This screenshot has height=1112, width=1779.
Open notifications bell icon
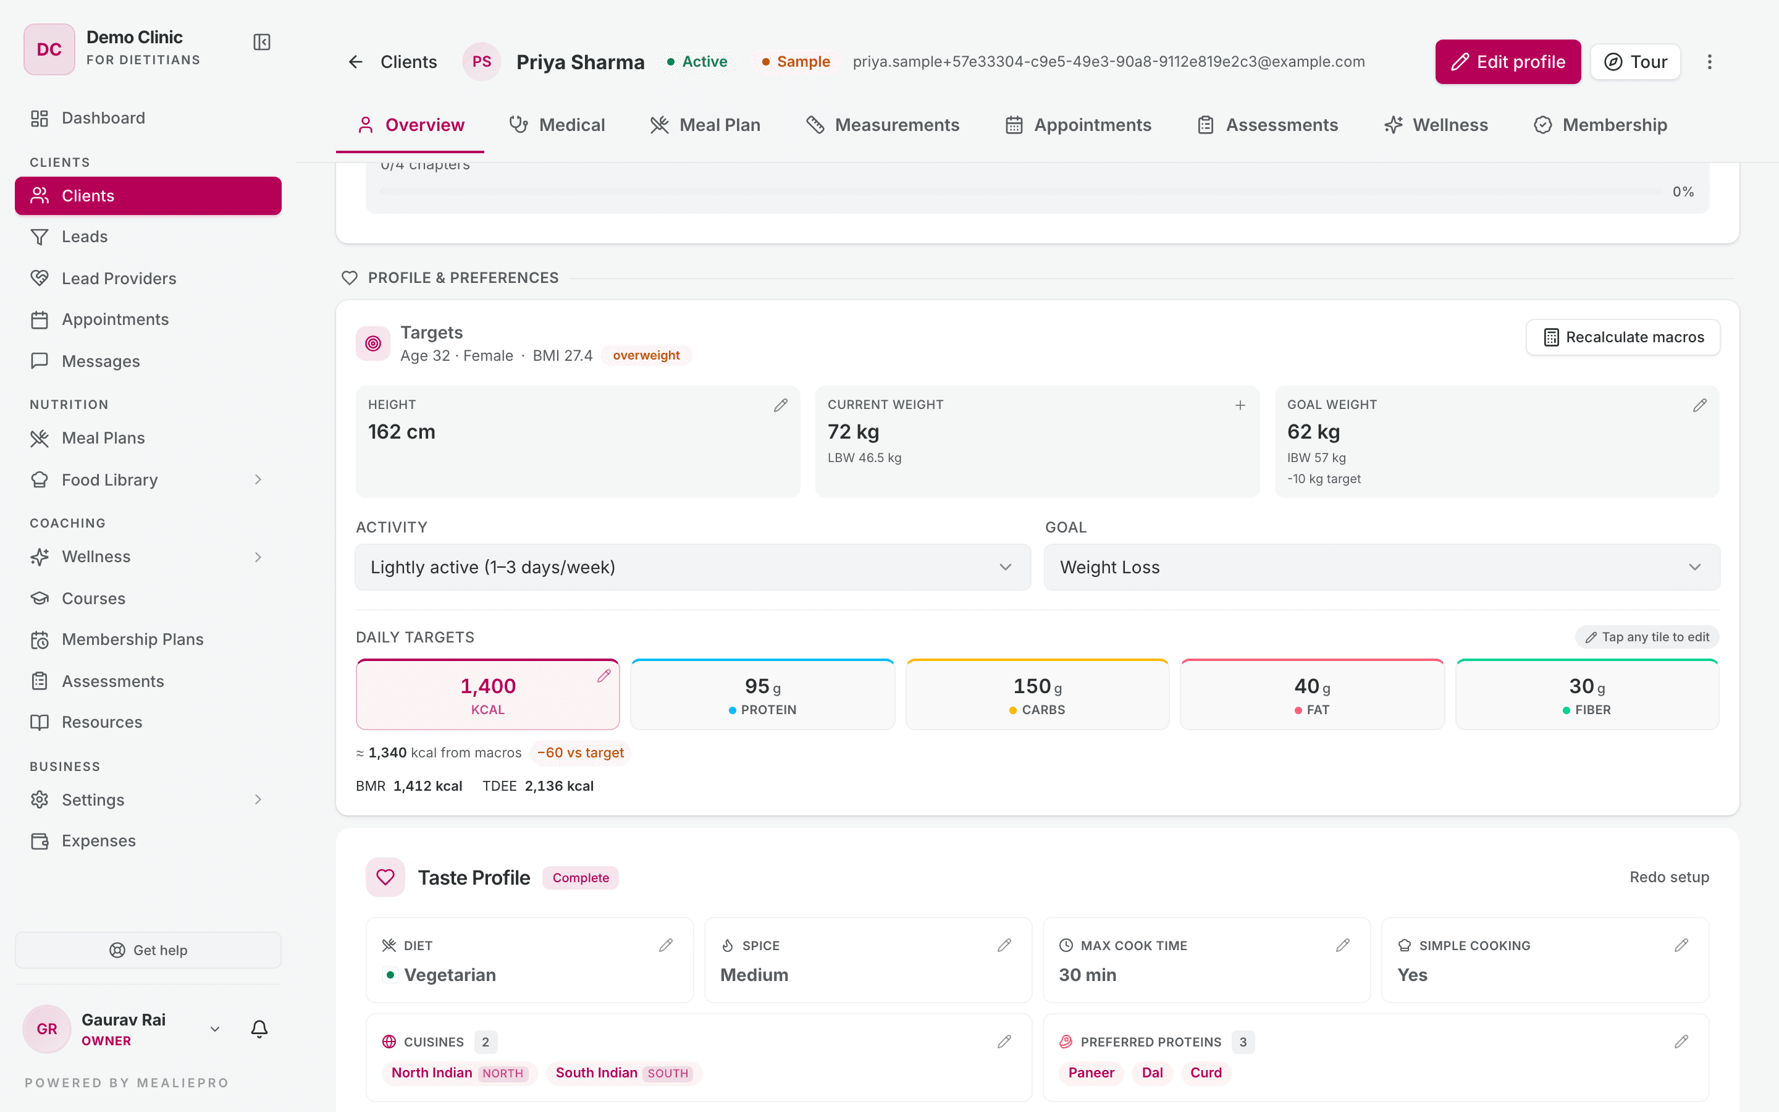tap(259, 1029)
